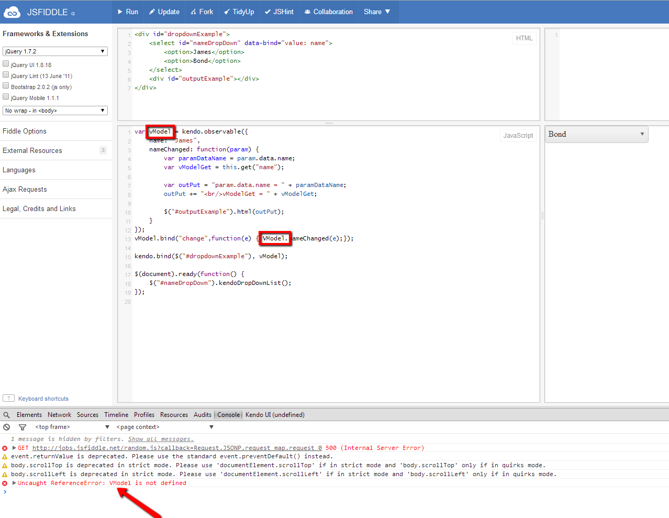Open the top frame selector dropdown
The width and height of the screenshot is (669, 518).
pyautogui.click(x=72, y=427)
